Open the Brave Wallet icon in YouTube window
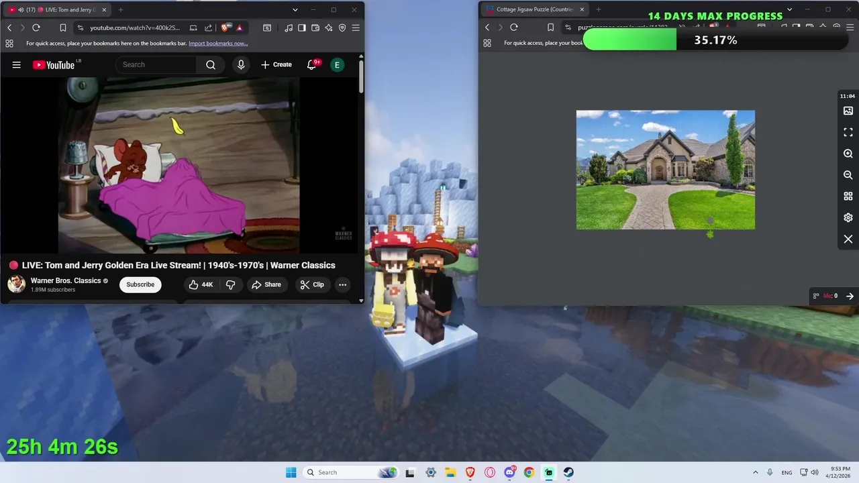 pos(315,28)
